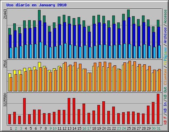Click the red kB bar for day 13
This screenshot has width=169, height=132.
[x=69, y=111]
